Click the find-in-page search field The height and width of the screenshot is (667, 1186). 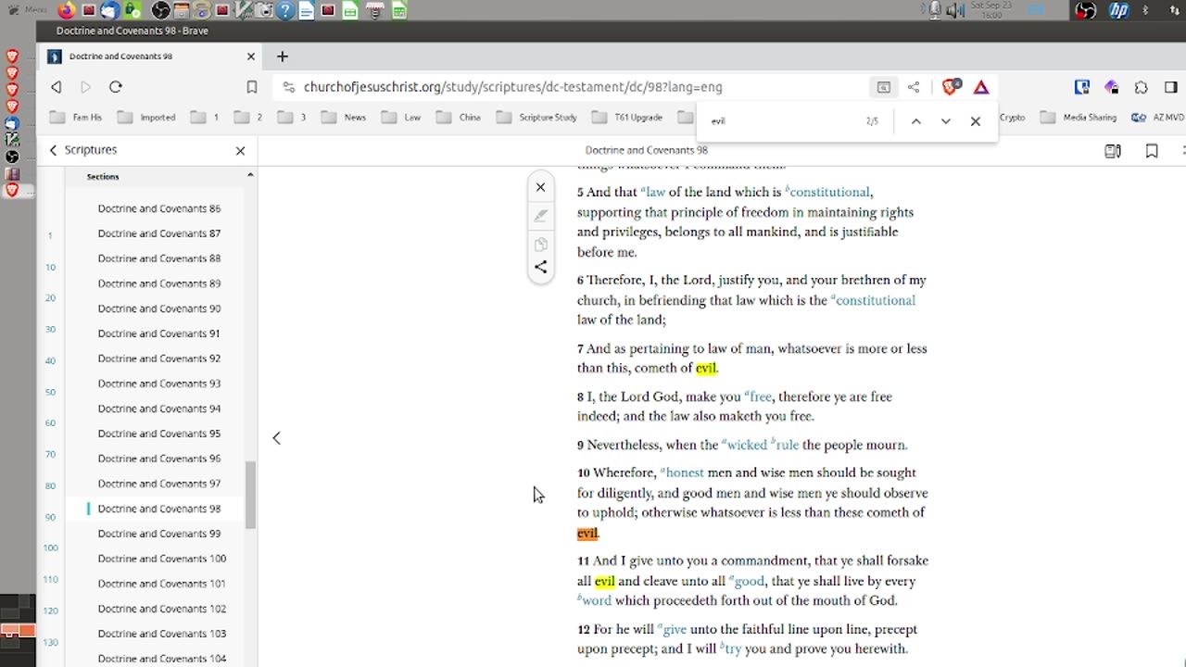pos(778,121)
